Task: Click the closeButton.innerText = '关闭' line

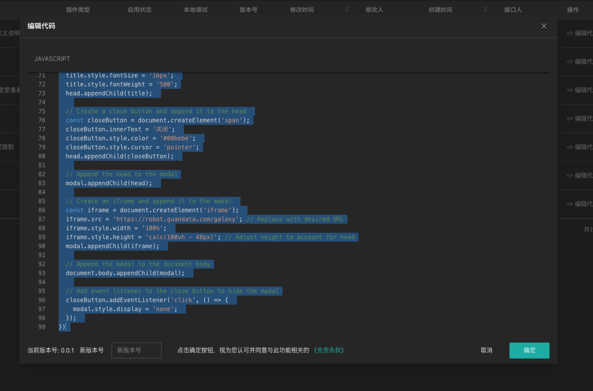Action: coord(120,129)
